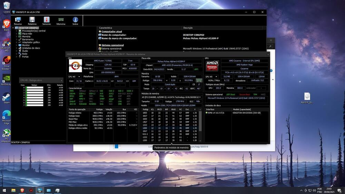Open the memory module selection dropdown
The image size is (345, 194).
pyautogui.click(x=171, y=97)
